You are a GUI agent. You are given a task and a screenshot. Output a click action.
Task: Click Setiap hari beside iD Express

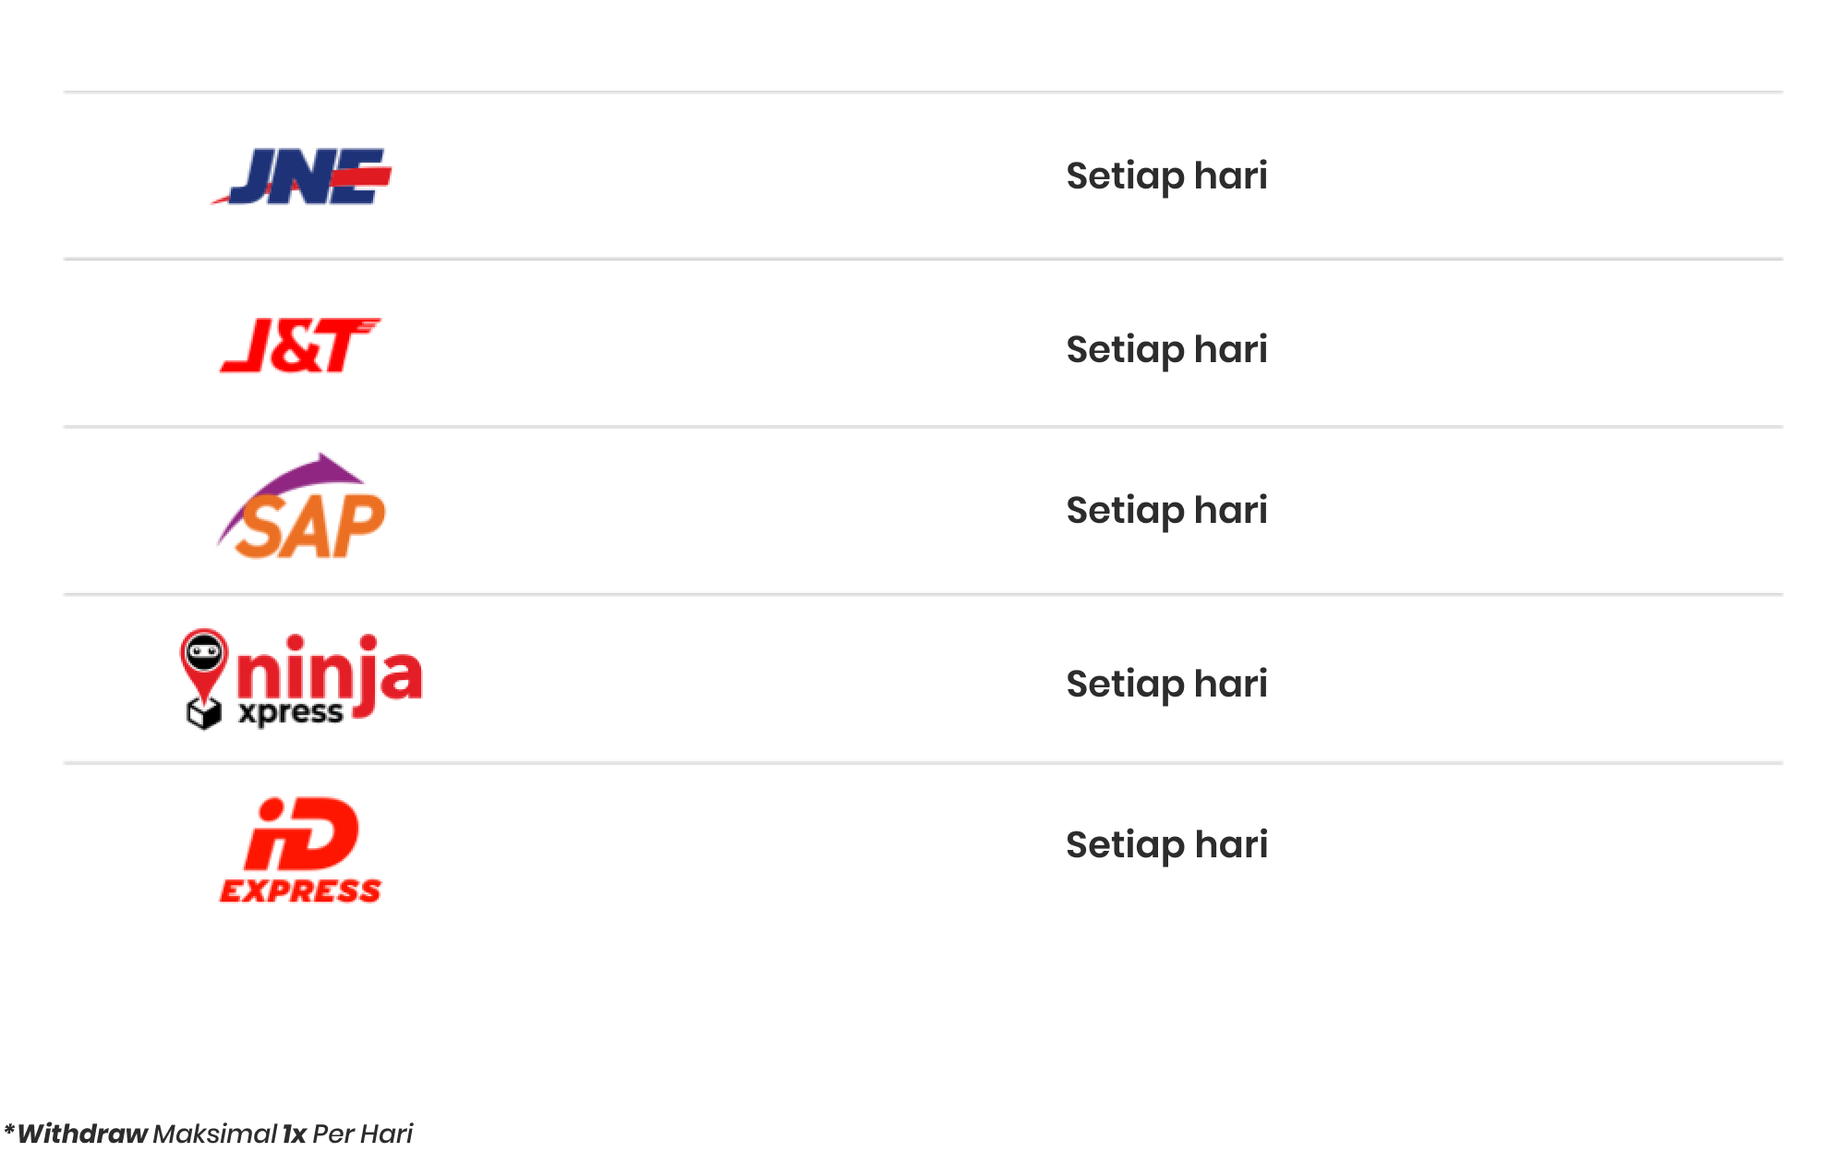click(1166, 844)
